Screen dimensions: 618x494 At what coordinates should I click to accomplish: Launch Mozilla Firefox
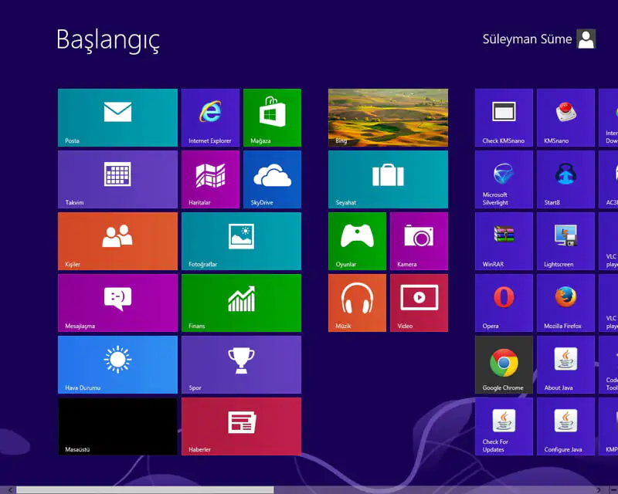pyautogui.click(x=565, y=303)
